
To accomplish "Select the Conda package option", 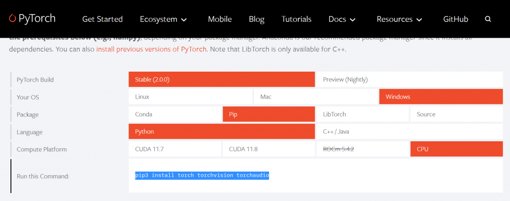I will pyautogui.click(x=175, y=114).
